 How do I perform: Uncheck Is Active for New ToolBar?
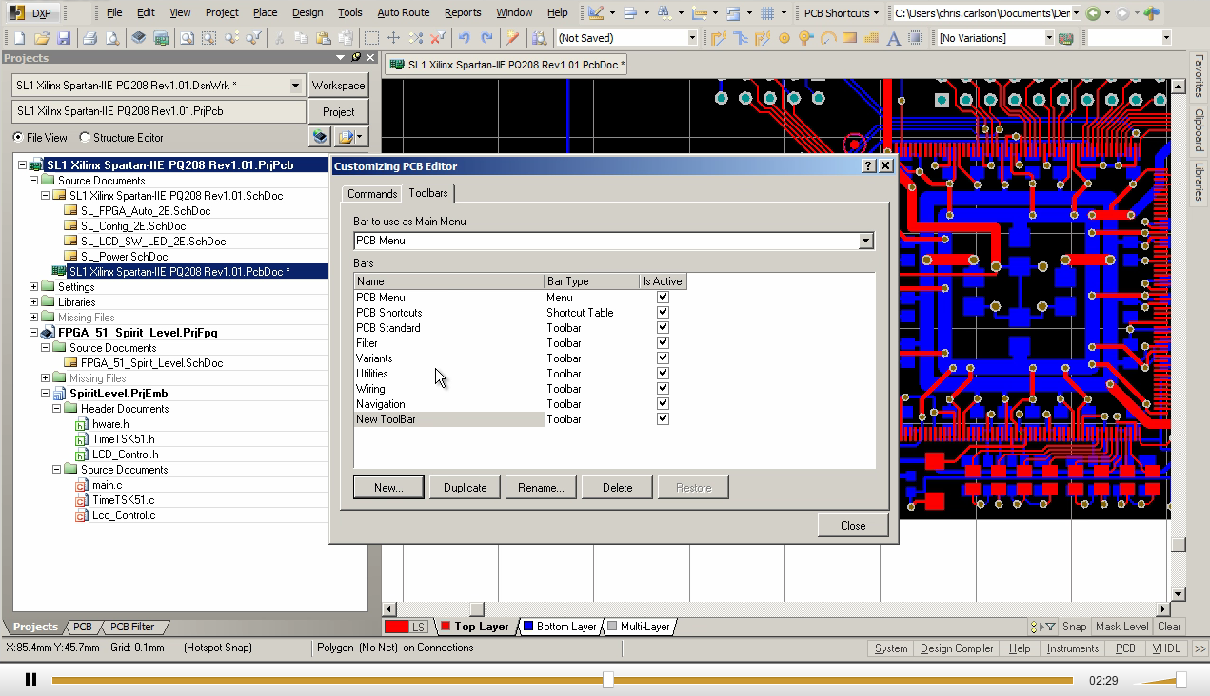pyautogui.click(x=664, y=418)
